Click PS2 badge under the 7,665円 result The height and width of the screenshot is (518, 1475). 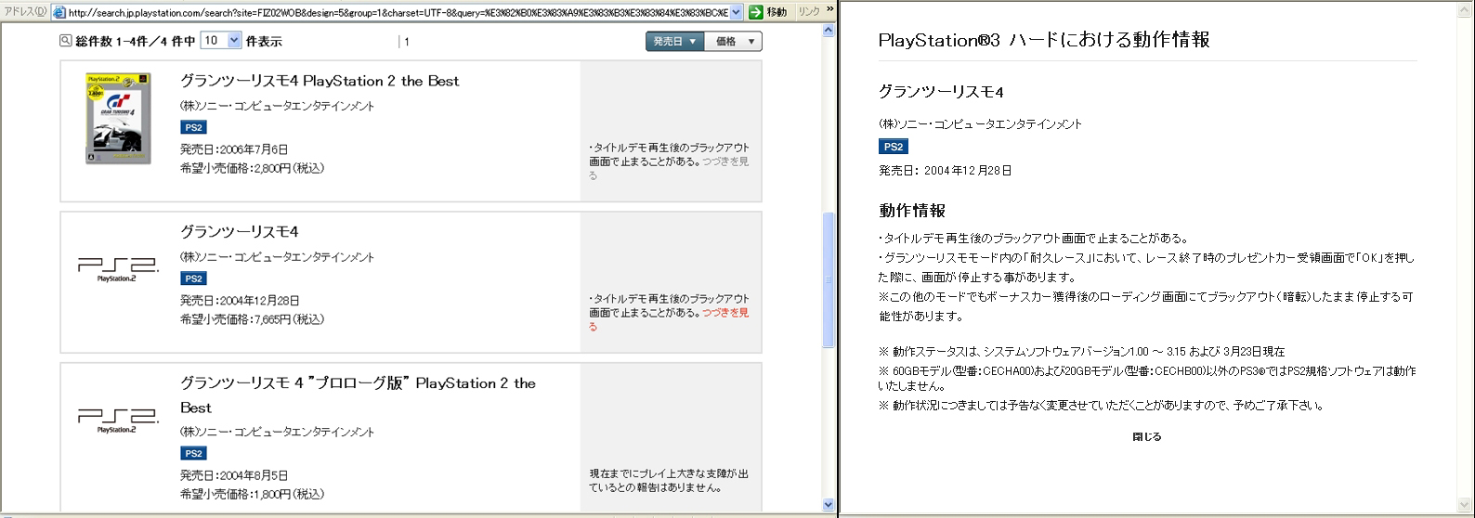tap(193, 278)
